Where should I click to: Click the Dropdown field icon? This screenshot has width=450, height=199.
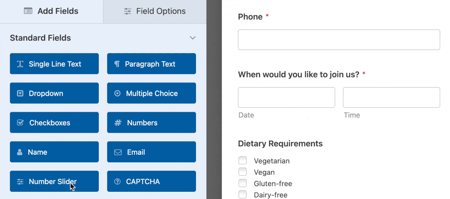tap(20, 93)
